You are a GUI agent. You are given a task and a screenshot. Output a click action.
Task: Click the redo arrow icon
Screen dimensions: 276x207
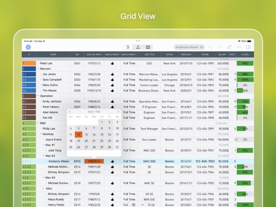pos(220,47)
